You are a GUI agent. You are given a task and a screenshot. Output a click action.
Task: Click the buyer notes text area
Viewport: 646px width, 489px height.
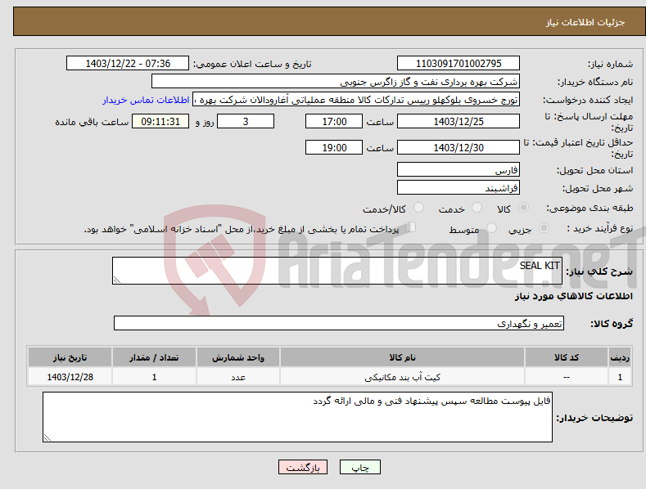coord(297,417)
